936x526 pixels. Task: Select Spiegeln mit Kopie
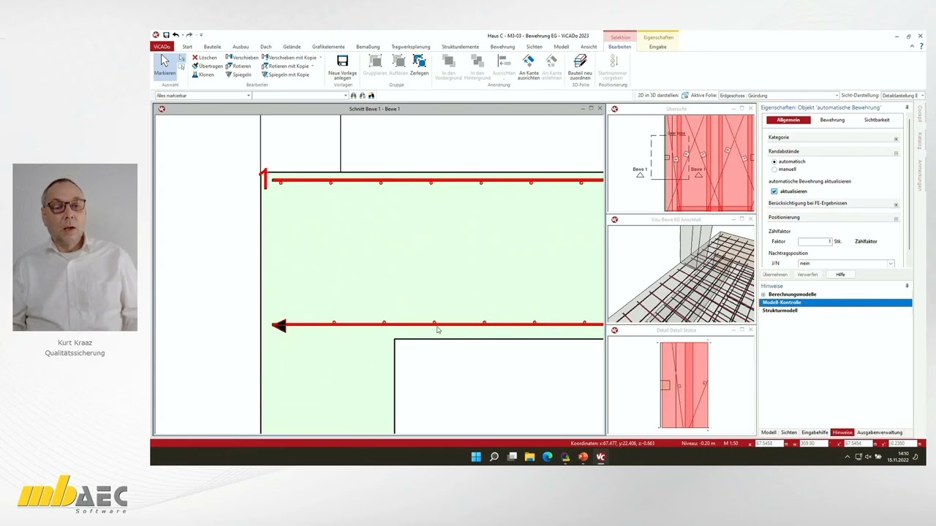(x=285, y=75)
